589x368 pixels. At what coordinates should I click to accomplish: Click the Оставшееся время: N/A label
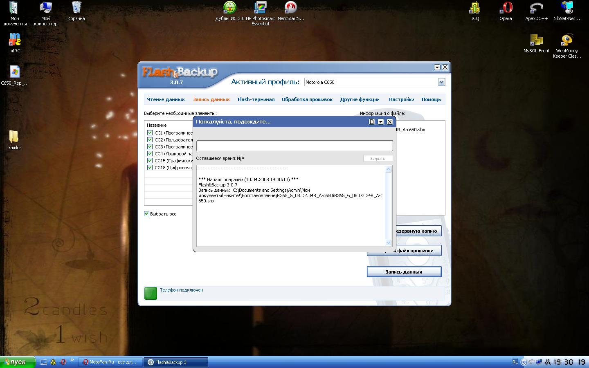220,158
